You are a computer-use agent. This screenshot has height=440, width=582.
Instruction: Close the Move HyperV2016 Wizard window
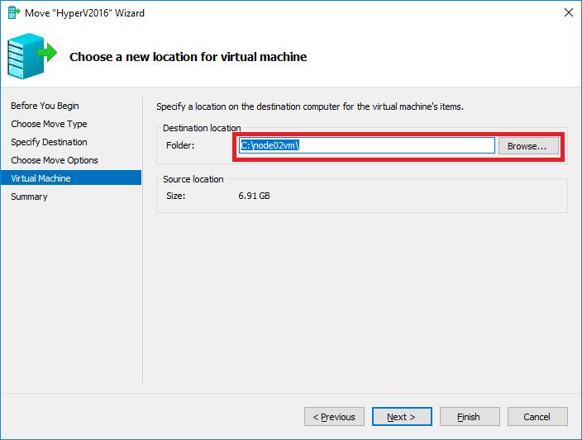point(568,12)
